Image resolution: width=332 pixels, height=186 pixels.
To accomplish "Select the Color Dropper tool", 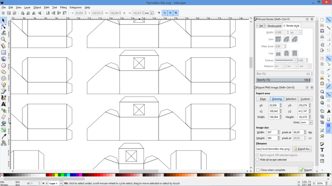I will pos(3,136).
